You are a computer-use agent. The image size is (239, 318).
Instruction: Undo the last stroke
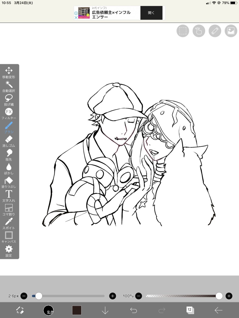pyautogui.click(x=134, y=310)
